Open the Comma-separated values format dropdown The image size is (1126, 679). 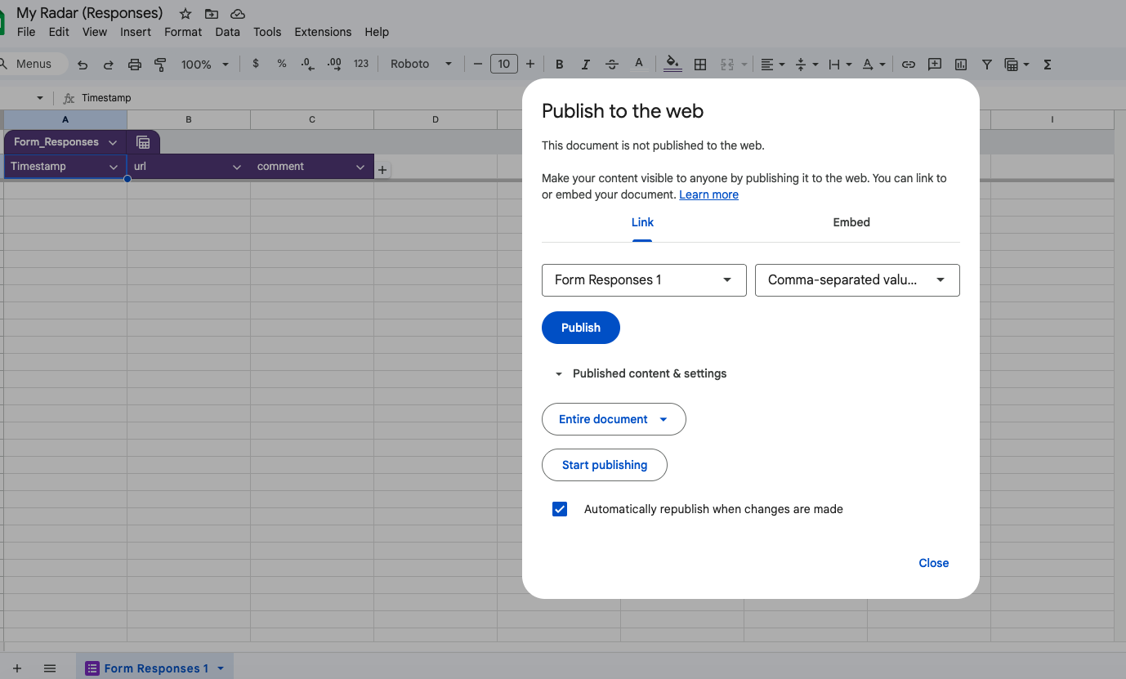tap(856, 280)
